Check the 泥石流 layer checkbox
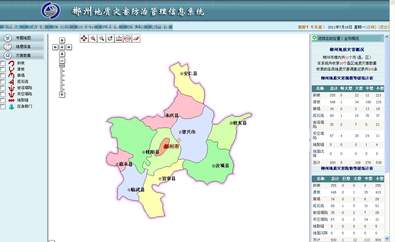 [x=2, y=81]
